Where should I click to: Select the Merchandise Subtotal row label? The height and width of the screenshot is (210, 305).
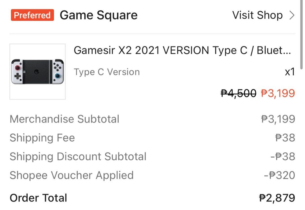point(64,119)
